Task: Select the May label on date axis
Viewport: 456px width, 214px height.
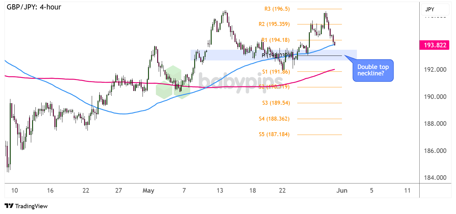Action: pyautogui.click(x=148, y=190)
